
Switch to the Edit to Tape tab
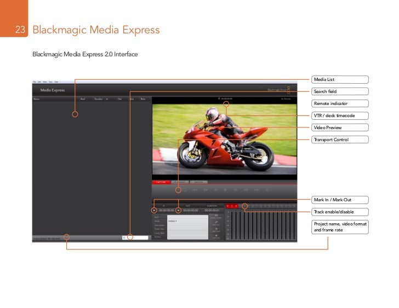199,182
